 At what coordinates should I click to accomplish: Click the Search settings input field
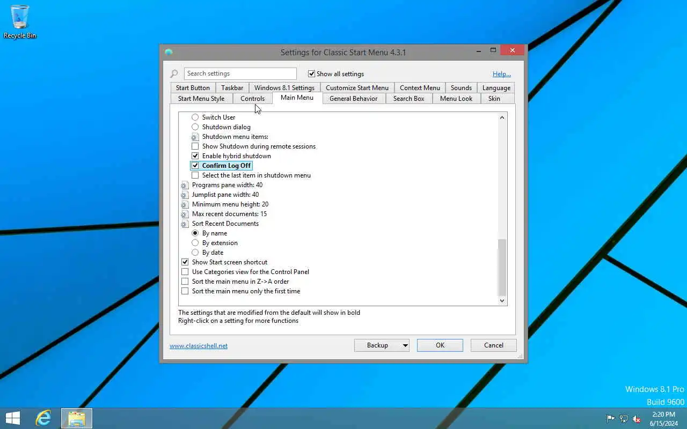click(x=240, y=73)
